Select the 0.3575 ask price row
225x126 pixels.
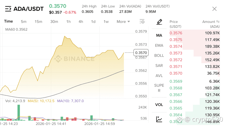click(x=195, y=40)
